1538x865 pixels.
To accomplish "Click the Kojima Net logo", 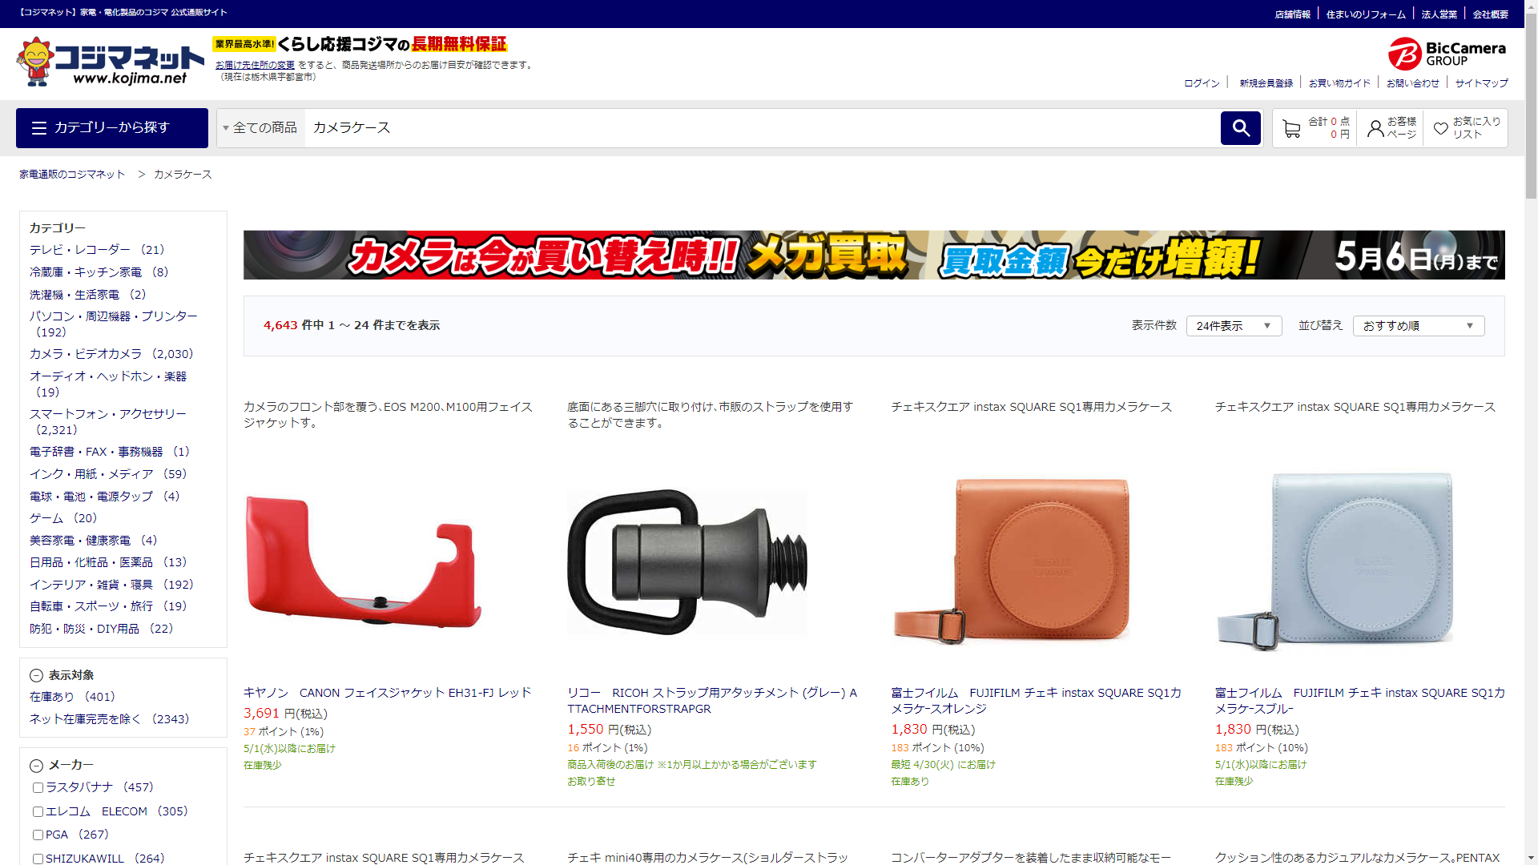I will point(111,62).
